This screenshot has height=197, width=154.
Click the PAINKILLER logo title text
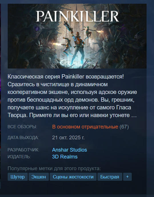(77, 16)
